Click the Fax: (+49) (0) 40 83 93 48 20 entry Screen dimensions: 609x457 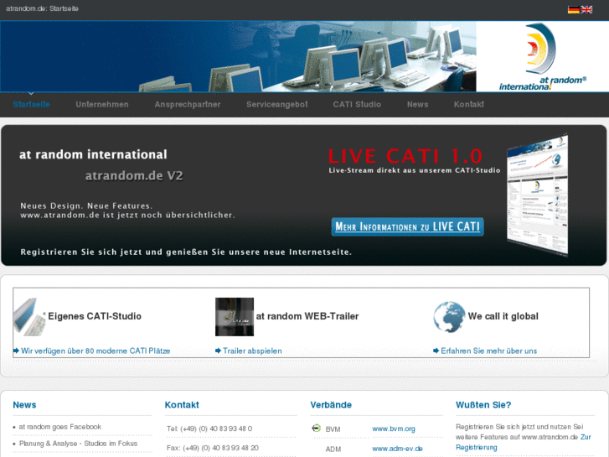[x=213, y=448]
